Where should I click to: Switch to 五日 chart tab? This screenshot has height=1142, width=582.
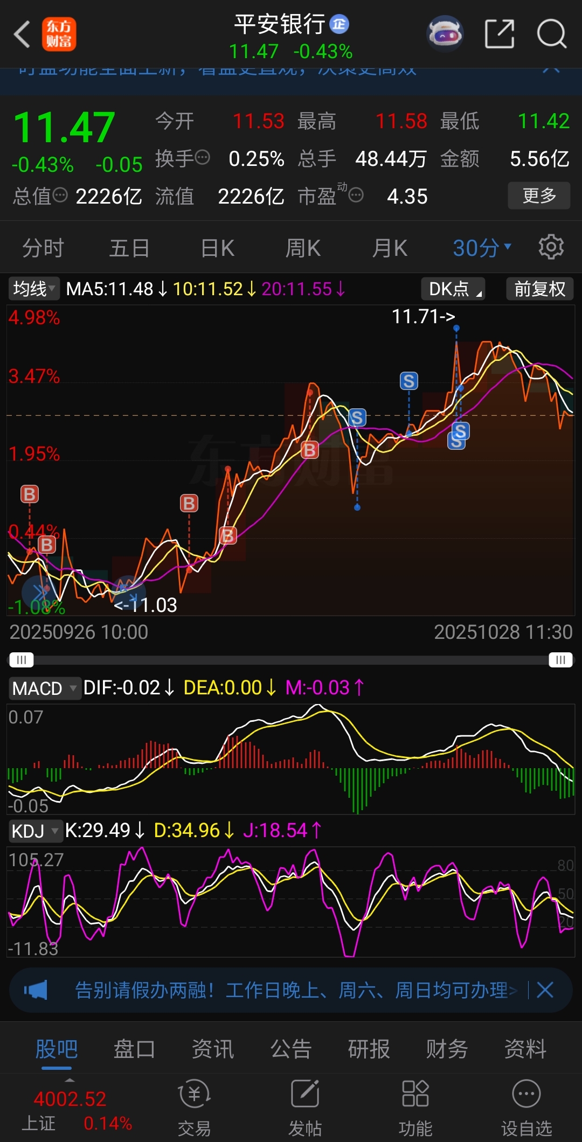pyautogui.click(x=129, y=248)
